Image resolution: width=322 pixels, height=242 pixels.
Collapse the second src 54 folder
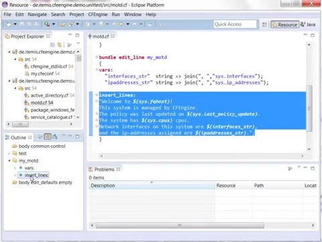click(15, 88)
